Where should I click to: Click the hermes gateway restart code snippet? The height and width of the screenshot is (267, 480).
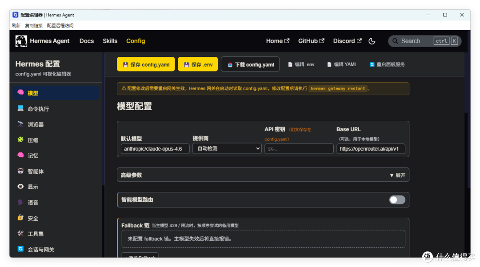(338, 89)
